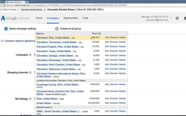Image resolution: width=186 pixels, height=116 pixels.
Task: Exclude Cleveland Heights, Ohio location
Action: (x=114, y=46)
